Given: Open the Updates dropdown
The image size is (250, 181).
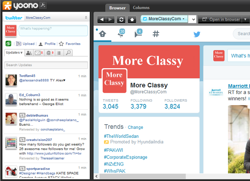Looking at the screenshot, I should 14,53.
